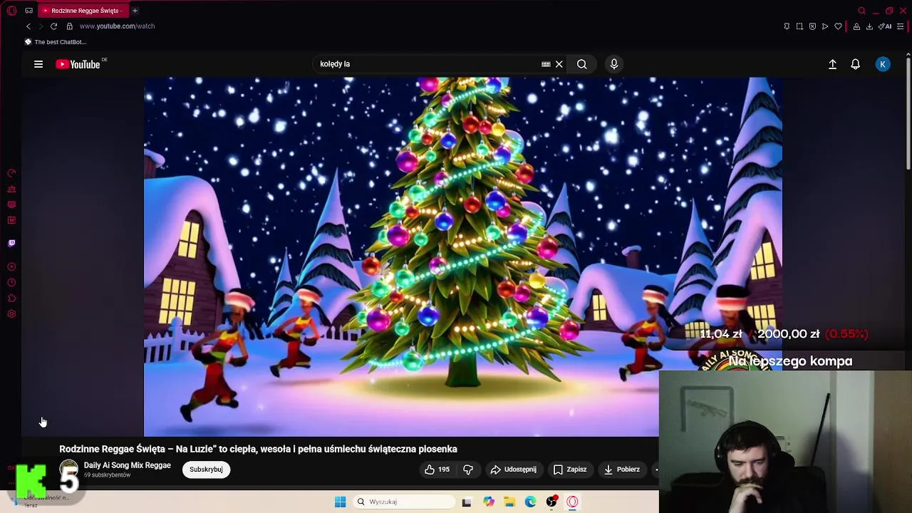This screenshot has height=513, width=912.
Task: Open the account avatar labeled K
Action: [883, 64]
